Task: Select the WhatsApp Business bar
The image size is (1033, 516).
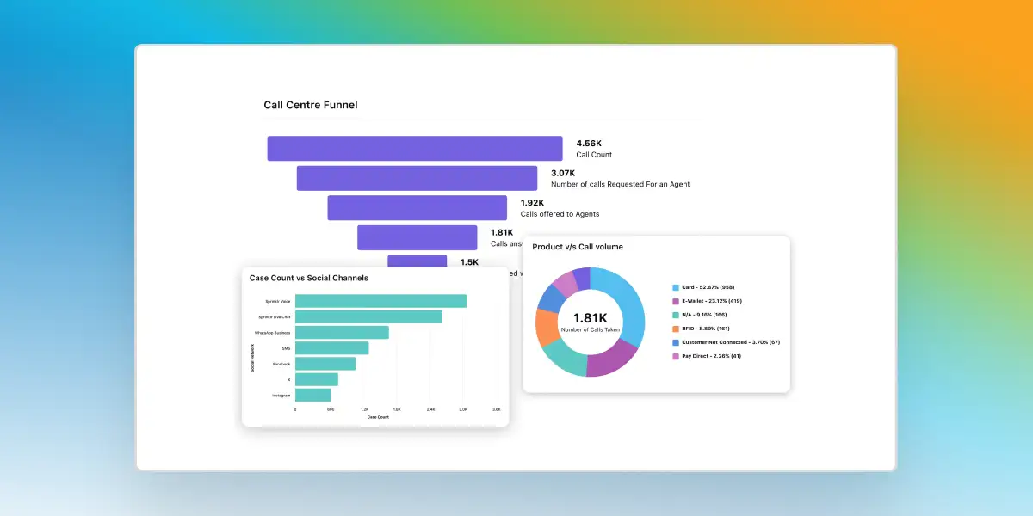Action: click(342, 332)
